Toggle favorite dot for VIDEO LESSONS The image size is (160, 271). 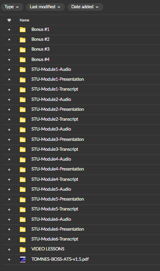(x=9, y=250)
